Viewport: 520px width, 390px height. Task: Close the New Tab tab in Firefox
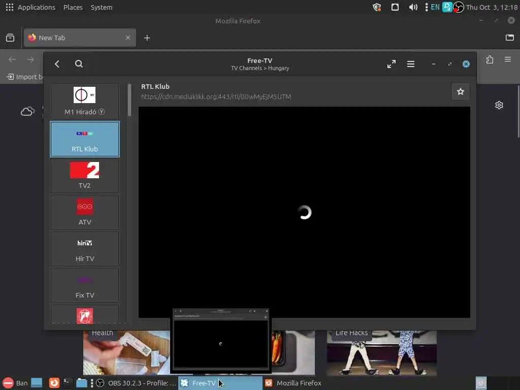128,38
